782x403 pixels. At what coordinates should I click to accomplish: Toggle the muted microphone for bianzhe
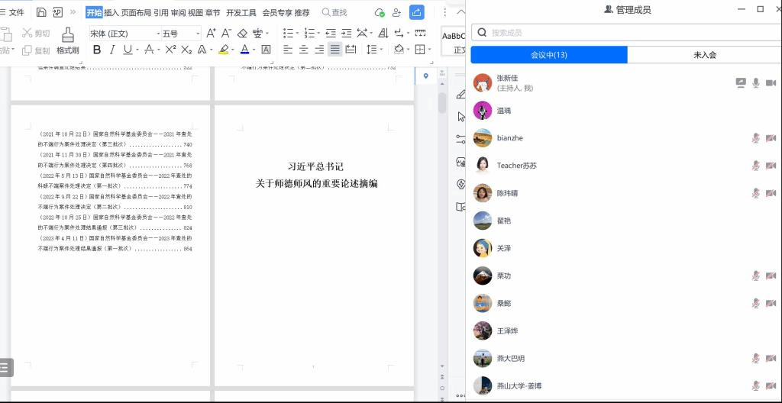(x=755, y=138)
